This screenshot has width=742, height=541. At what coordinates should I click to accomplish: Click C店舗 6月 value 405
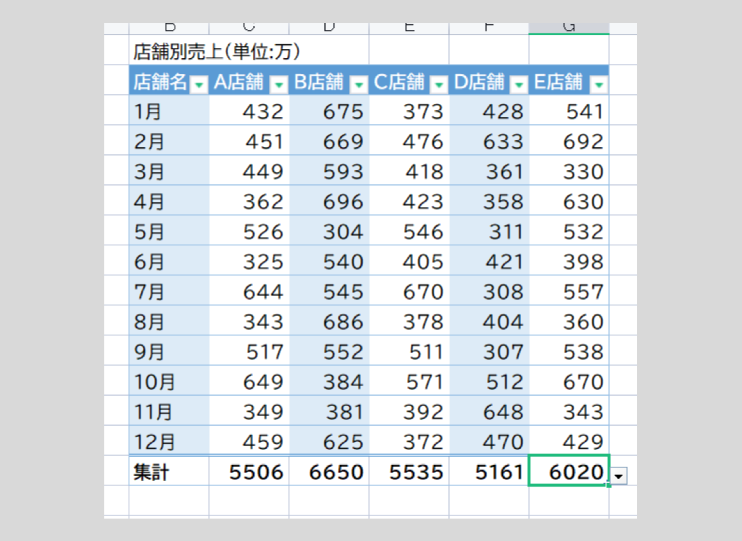[x=409, y=261]
